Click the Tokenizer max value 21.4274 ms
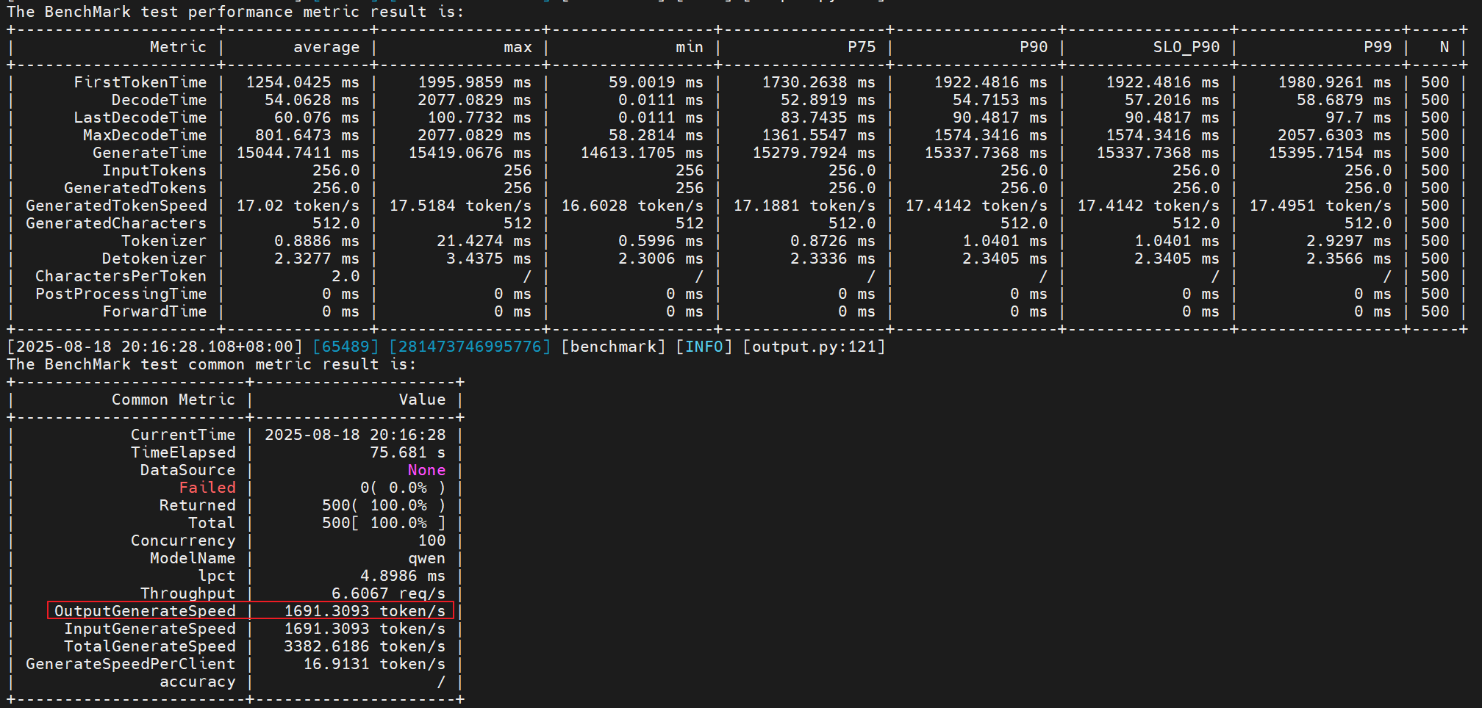Viewport: 1482px width, 708px height. 484,241
